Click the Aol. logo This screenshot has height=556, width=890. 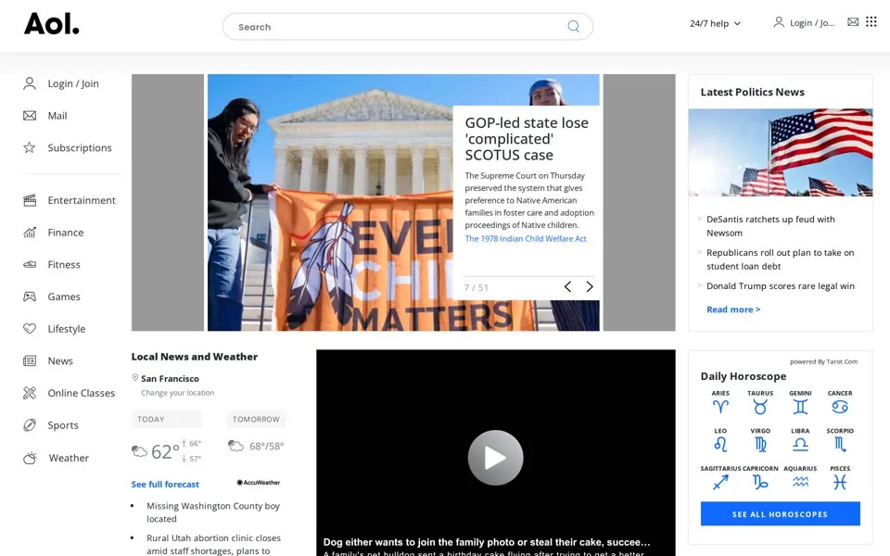(x=52, y=24)
